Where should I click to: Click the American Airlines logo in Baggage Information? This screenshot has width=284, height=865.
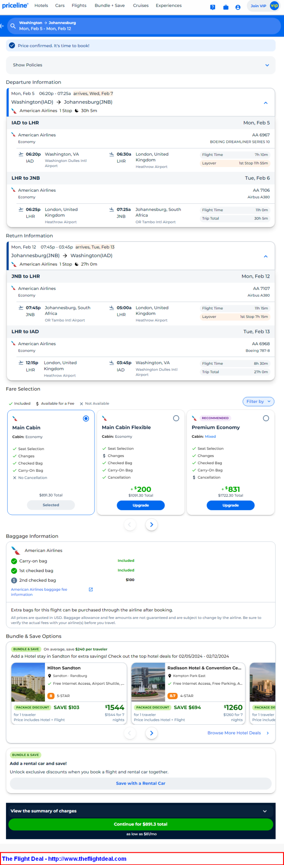point(16,550)
